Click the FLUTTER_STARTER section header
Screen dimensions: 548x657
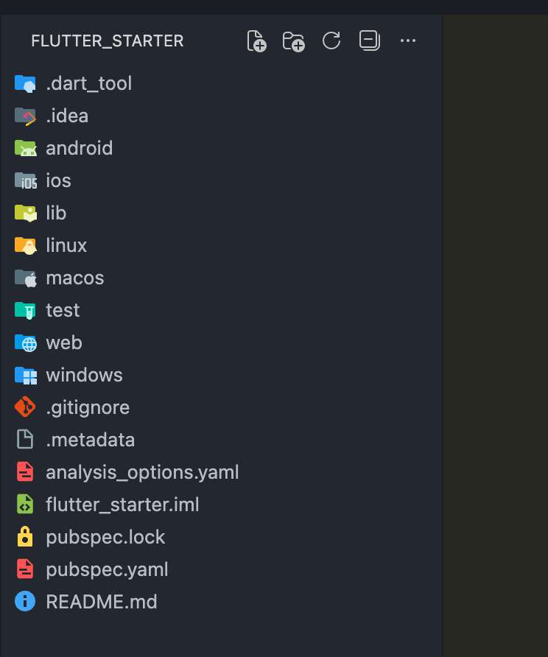[x=108, y=41]
